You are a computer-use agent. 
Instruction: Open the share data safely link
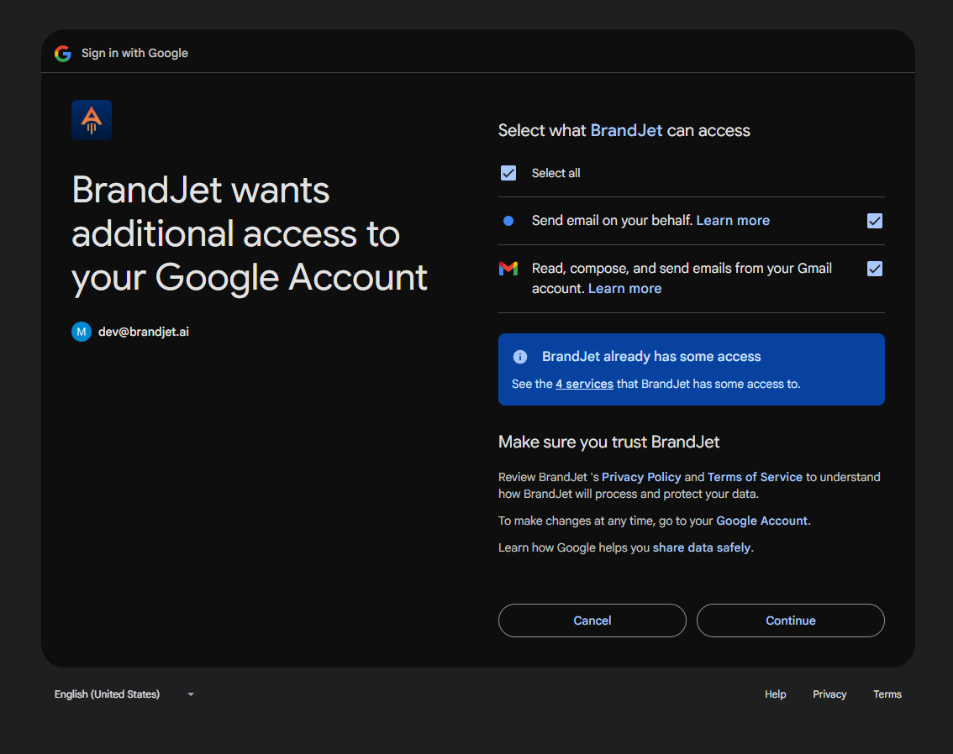point(702,547)
